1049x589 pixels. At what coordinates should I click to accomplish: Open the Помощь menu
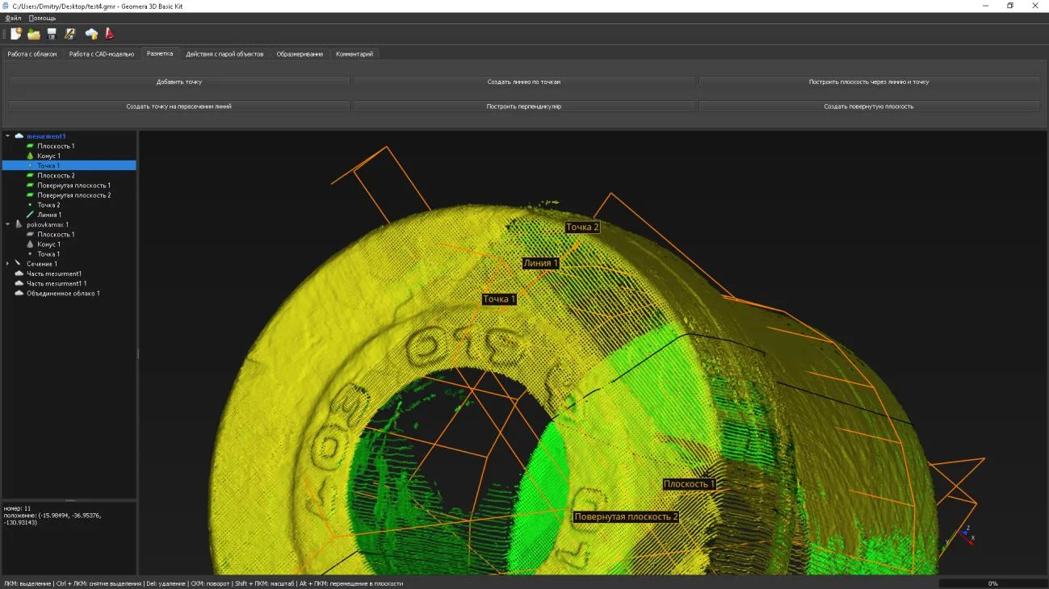42,18
